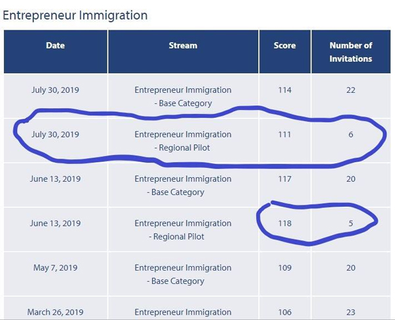Select the Stream cell in the May 7 row
Image resolution: width=395 pixels, height=320 pixels.
click(183, 275)
